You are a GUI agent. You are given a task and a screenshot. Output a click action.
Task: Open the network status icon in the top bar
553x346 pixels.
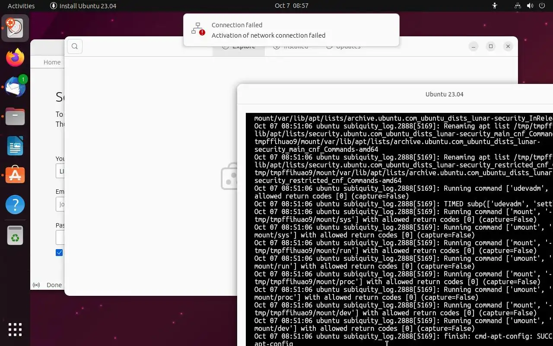[518, 6]
